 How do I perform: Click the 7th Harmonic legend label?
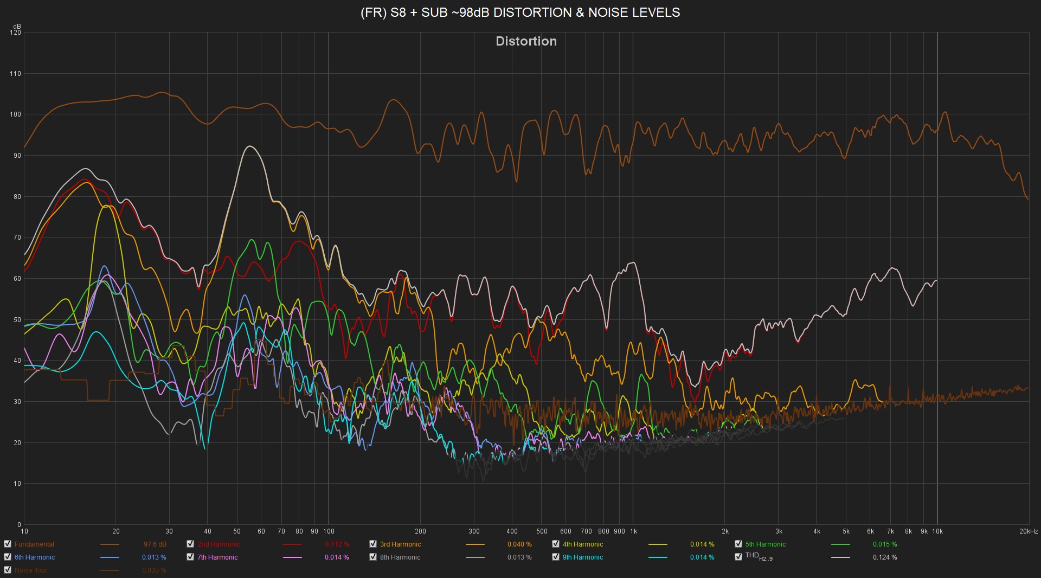(x=217, y=557)
